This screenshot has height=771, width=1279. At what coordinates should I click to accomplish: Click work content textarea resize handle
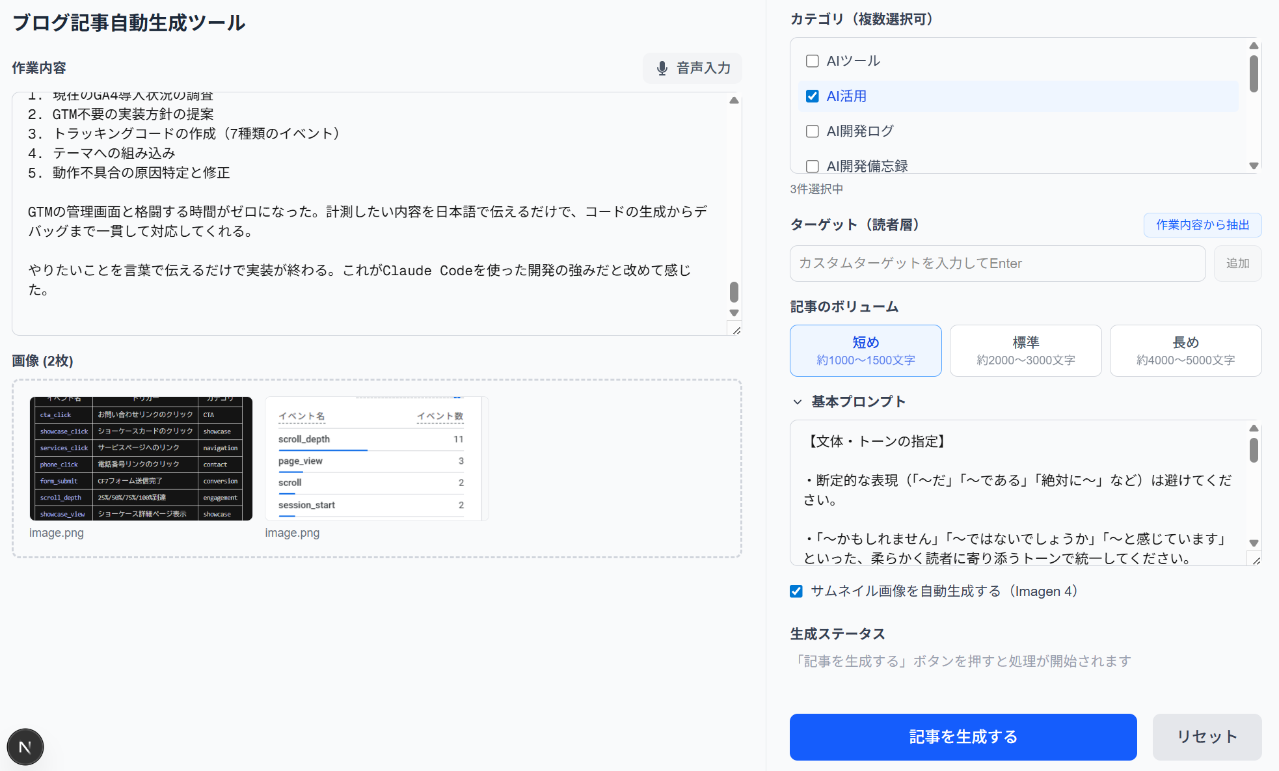pyautogui.click(x=736, y=331)
